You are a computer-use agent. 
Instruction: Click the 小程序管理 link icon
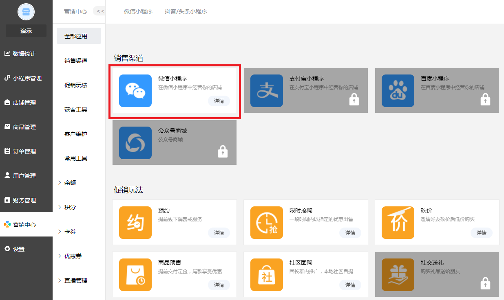point(7,78)
